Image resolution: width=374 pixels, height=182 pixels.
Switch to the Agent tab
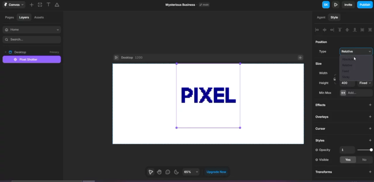pyautogui.click(x=321, y=17)
